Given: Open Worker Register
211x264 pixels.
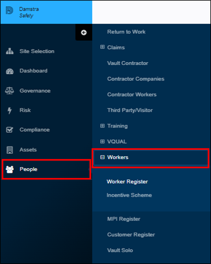Looking at the screenshot, I should coord(127,181).
